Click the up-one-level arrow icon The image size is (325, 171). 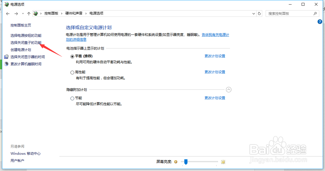point(29,13)
